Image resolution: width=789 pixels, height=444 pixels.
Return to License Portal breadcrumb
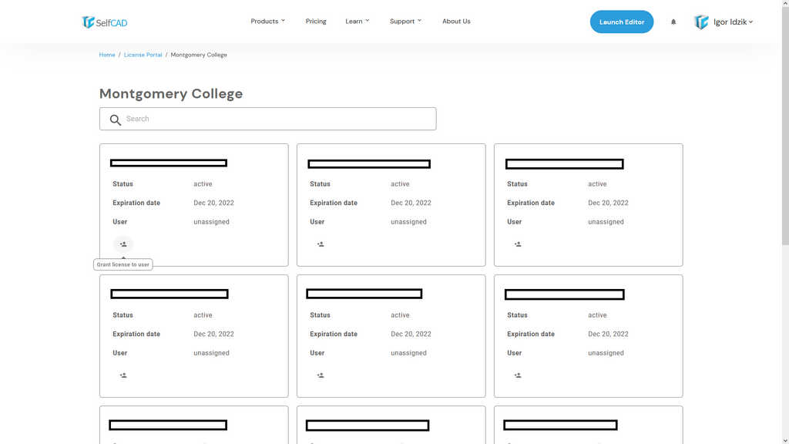[x=143, y=55]
